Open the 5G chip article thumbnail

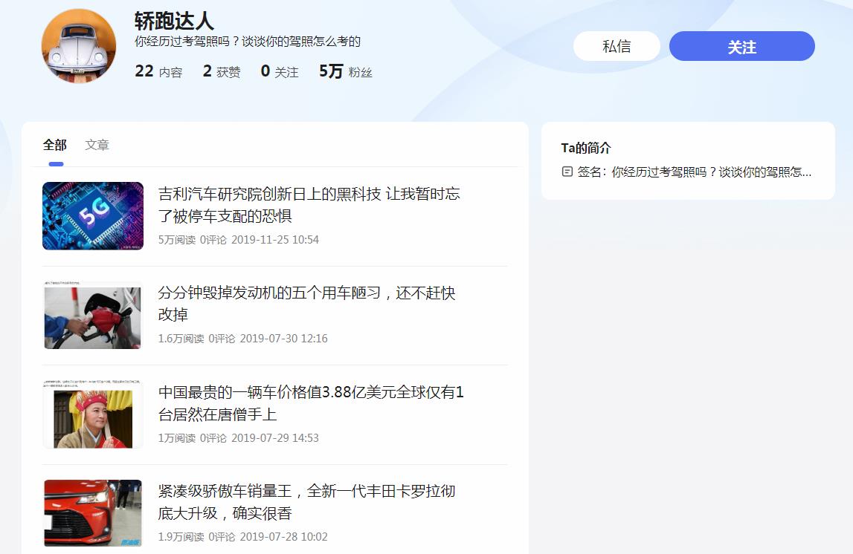pos(93,215)
